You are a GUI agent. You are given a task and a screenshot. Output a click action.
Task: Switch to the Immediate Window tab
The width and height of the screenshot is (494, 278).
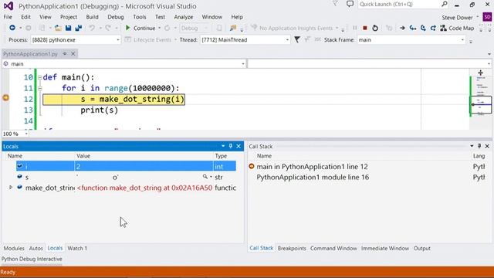pyautogui.click(x=385, y=249)
